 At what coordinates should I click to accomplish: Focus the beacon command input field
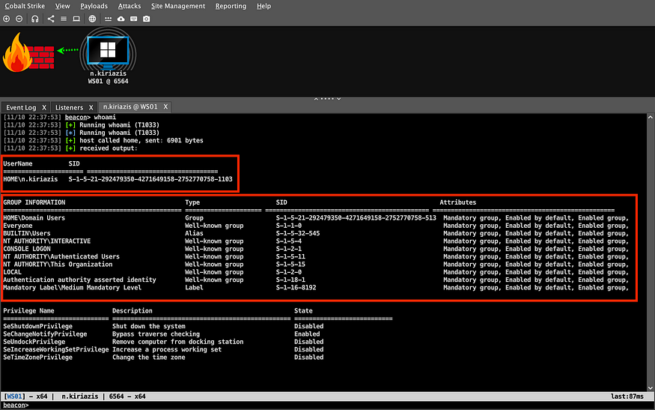click(x=341, y=405)
